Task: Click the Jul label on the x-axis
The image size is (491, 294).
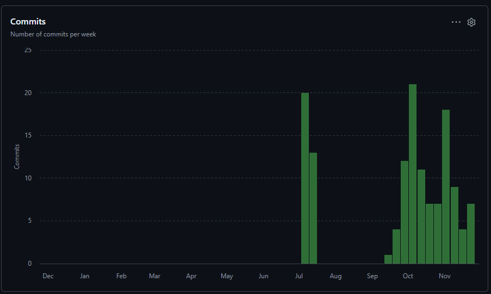Action: 299,276
